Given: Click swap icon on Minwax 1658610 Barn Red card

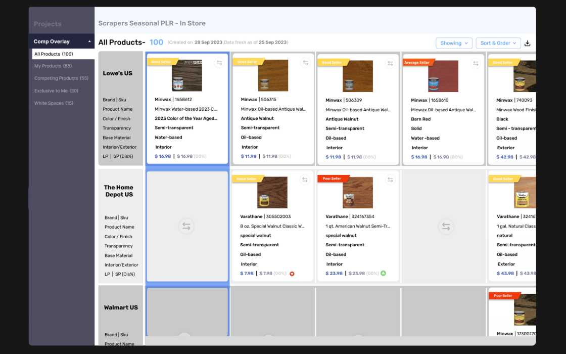Looking at the screenshot, I should [x=476, y=64].
